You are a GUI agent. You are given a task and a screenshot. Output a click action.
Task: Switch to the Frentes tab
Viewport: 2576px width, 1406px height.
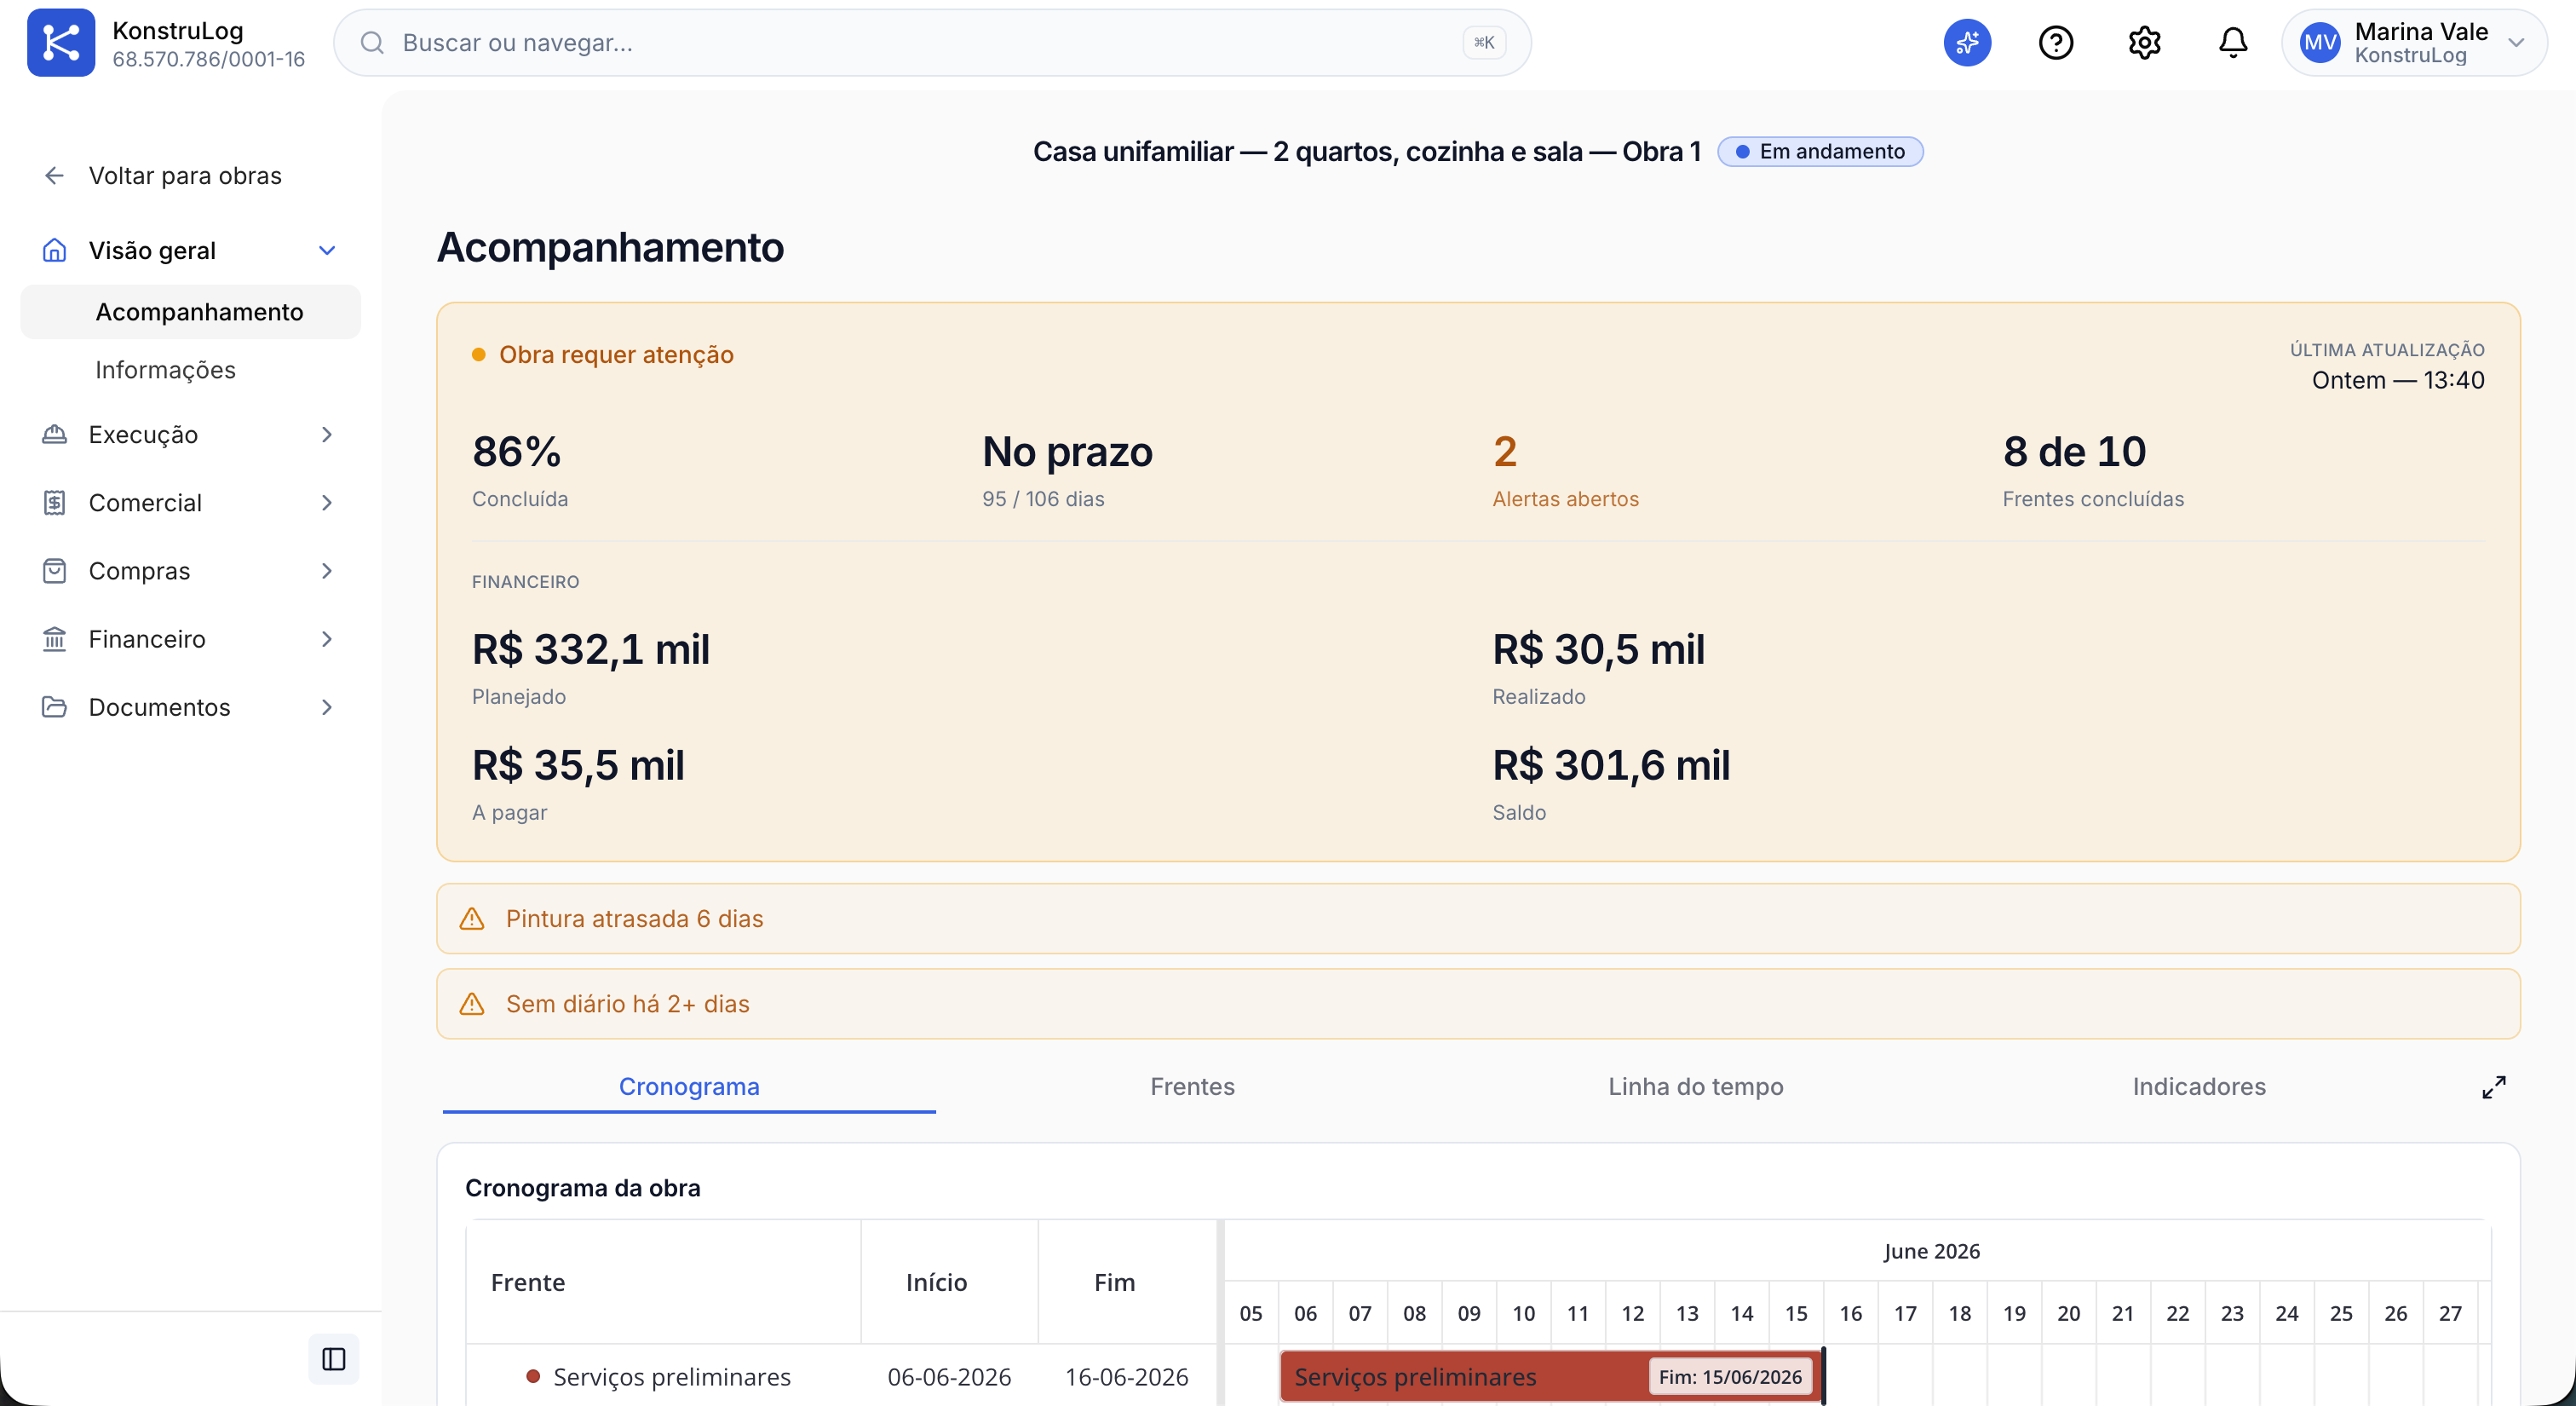tap(1192, 1087)
